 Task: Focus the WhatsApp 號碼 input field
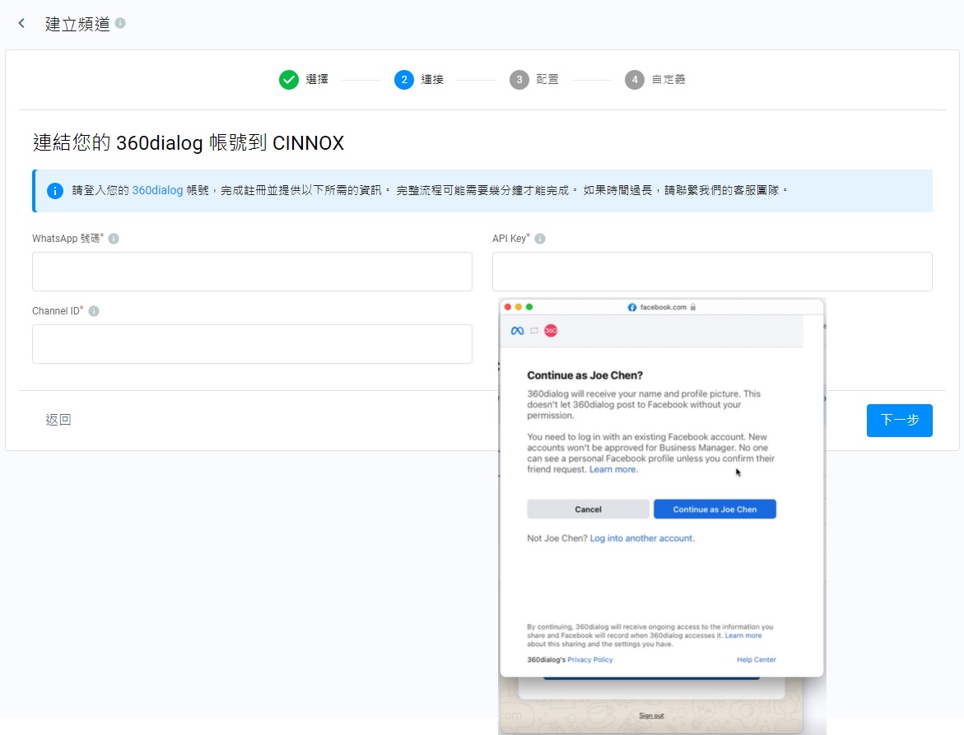252,272
